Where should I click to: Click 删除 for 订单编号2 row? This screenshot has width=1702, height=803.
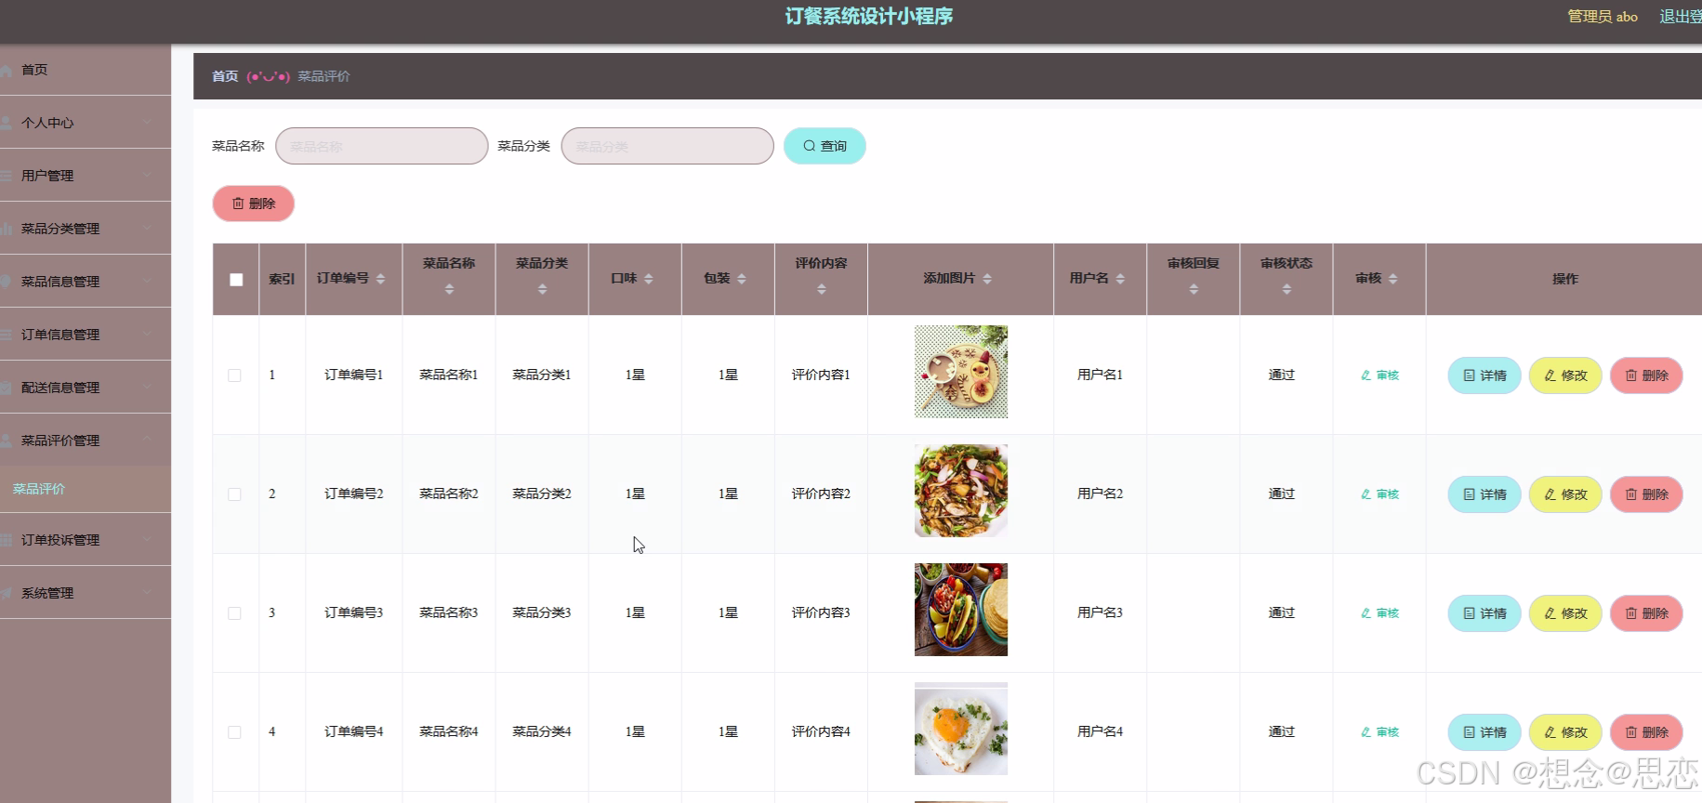pyautogui.click(x=1646, y=494)
